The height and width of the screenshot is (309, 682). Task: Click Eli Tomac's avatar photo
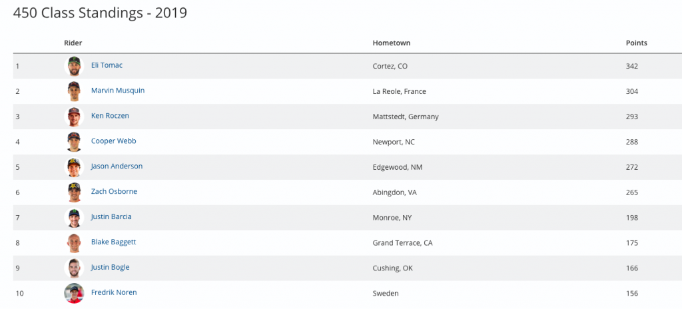click(x=73, y=66)
